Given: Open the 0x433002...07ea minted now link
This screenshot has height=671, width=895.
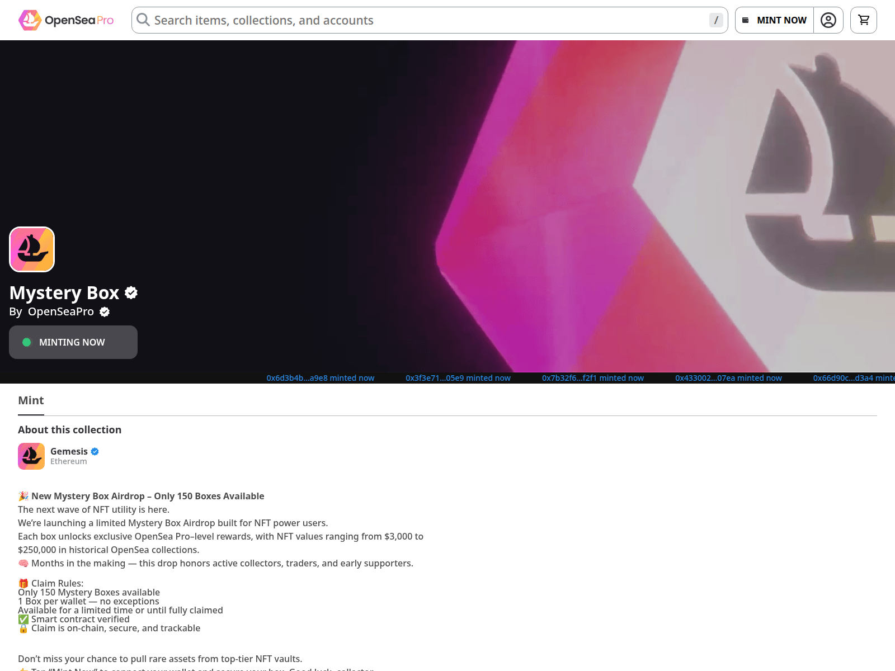Looking at the screenshot, I should coord(728,378).
